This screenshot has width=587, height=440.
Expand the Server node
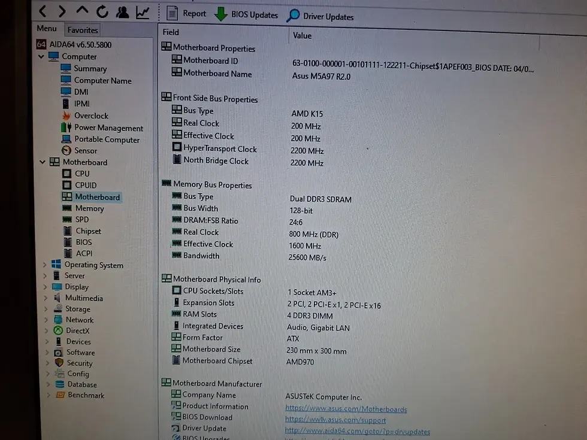point(45,276)
